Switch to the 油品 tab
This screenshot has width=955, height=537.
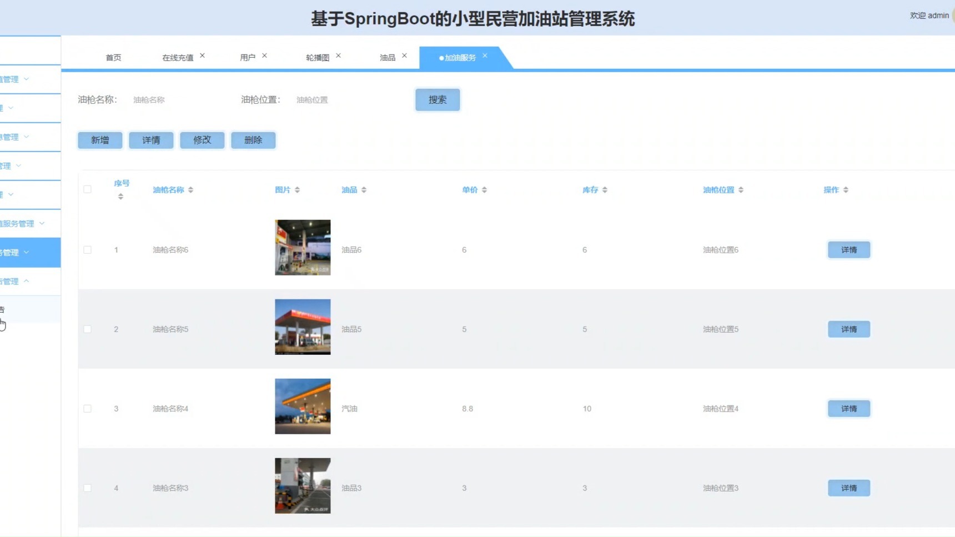pyautogui.click(x=386, y=57)
